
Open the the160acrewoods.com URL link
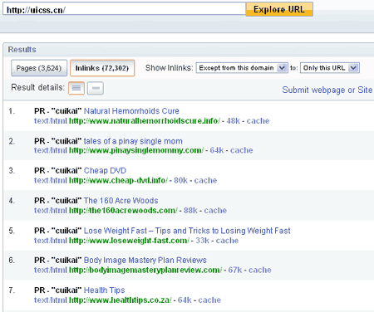[x=123, y=211]
